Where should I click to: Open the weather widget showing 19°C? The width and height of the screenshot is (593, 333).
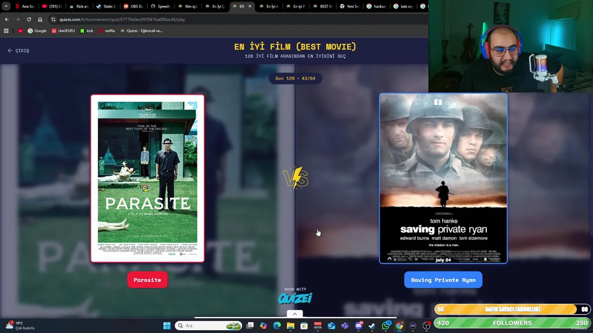point(20,326)
